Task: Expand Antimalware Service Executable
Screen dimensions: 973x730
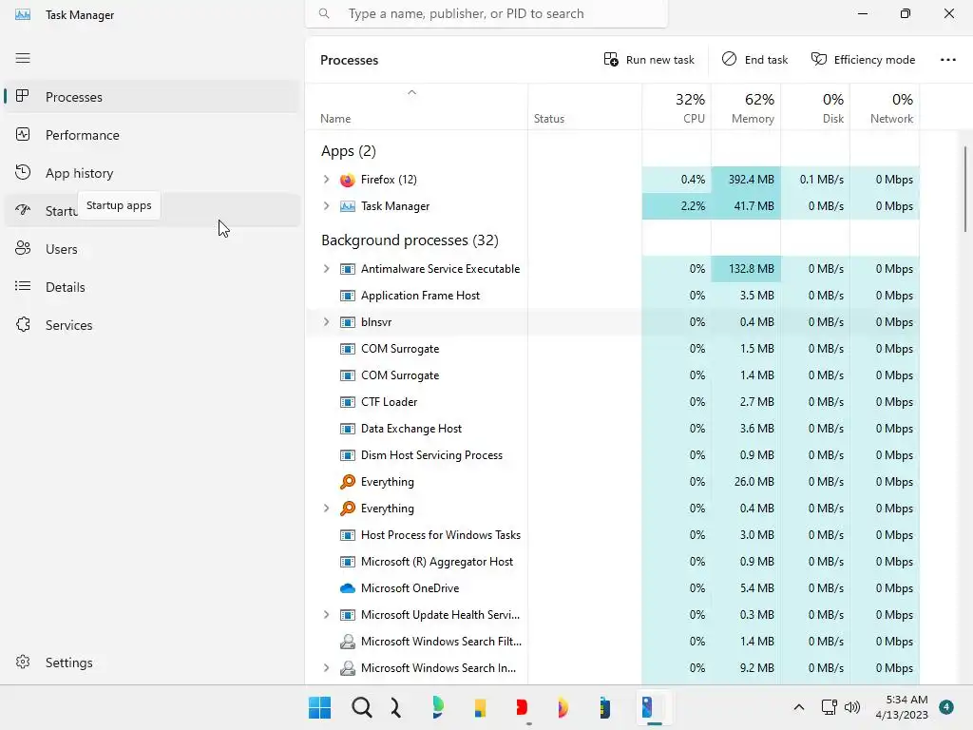Action: (x=327, y=269)
